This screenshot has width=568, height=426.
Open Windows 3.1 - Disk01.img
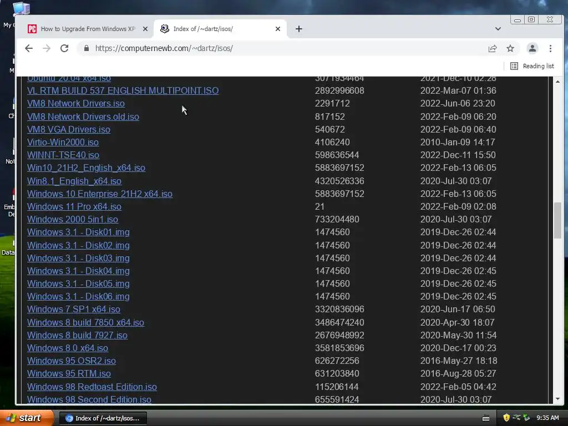(78, 232)
